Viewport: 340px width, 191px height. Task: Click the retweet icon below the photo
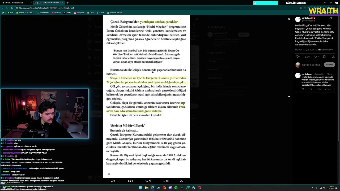[129, 181]
